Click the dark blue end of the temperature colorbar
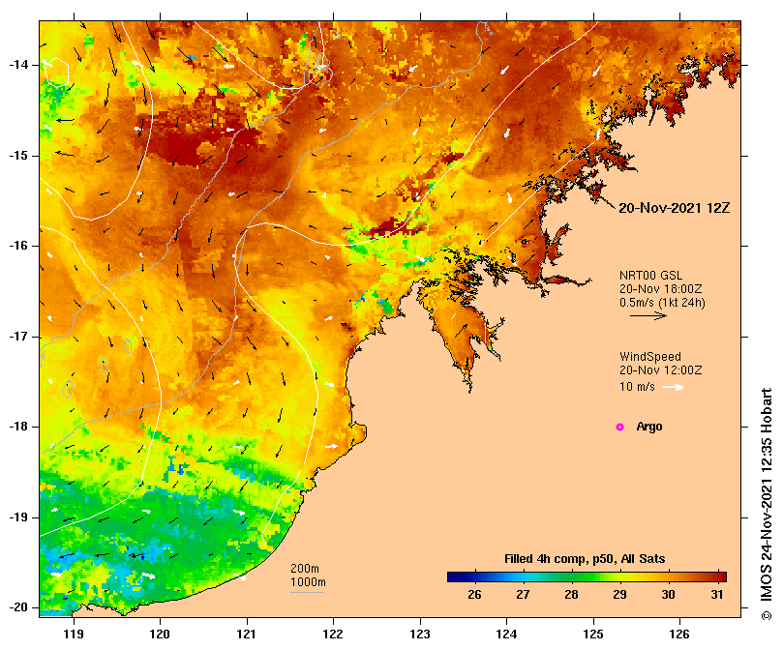 (x=453, y=577)
